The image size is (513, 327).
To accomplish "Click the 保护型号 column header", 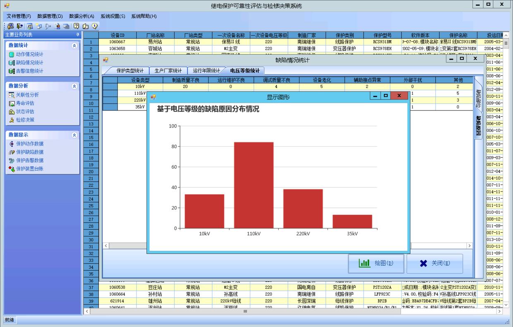I will 382,35.
